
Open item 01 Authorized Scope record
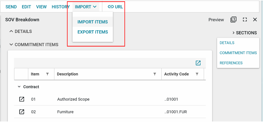pyautogui.click(x=22, y=99)
